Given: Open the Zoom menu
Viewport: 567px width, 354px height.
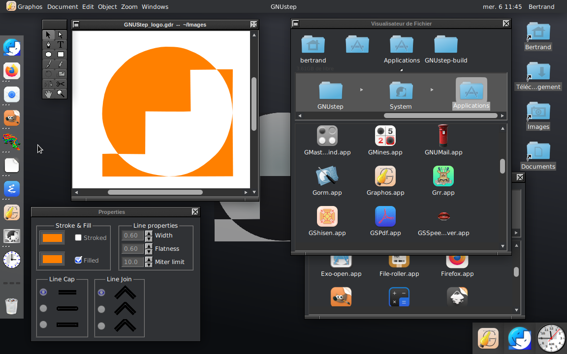Looking at the screenshot, I should tap(129, 6).
